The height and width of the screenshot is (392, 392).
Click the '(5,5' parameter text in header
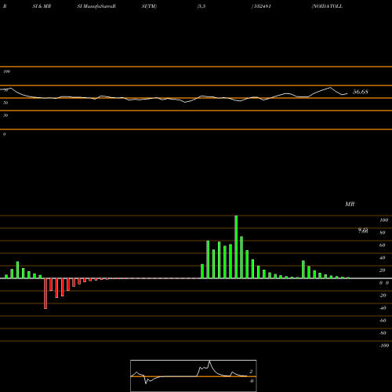coord(201,6)
